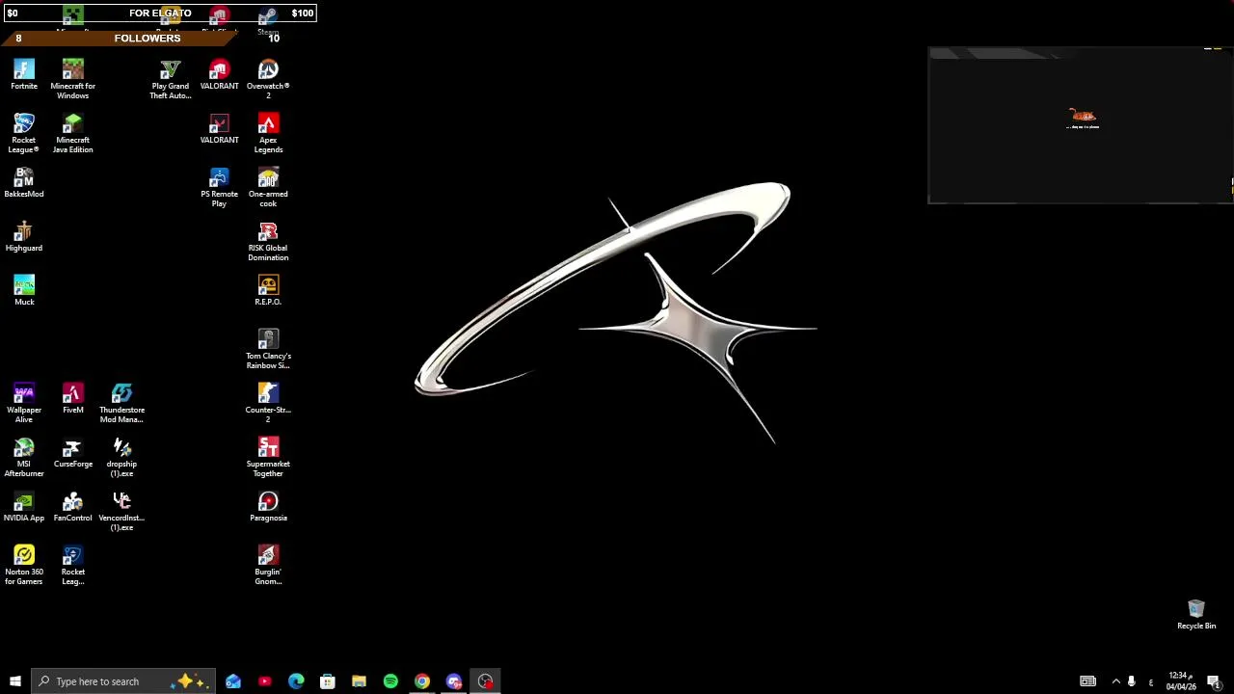Screen dimensions: 1234x694
Task: Expand hidden system tray icons
Action: click(x=1116, y=681)
